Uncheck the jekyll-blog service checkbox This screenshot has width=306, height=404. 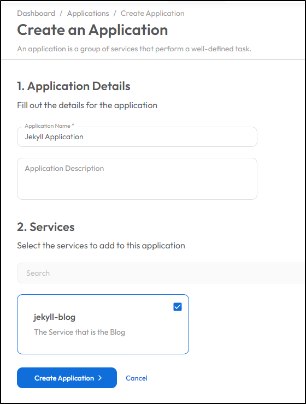coord(178,307)
